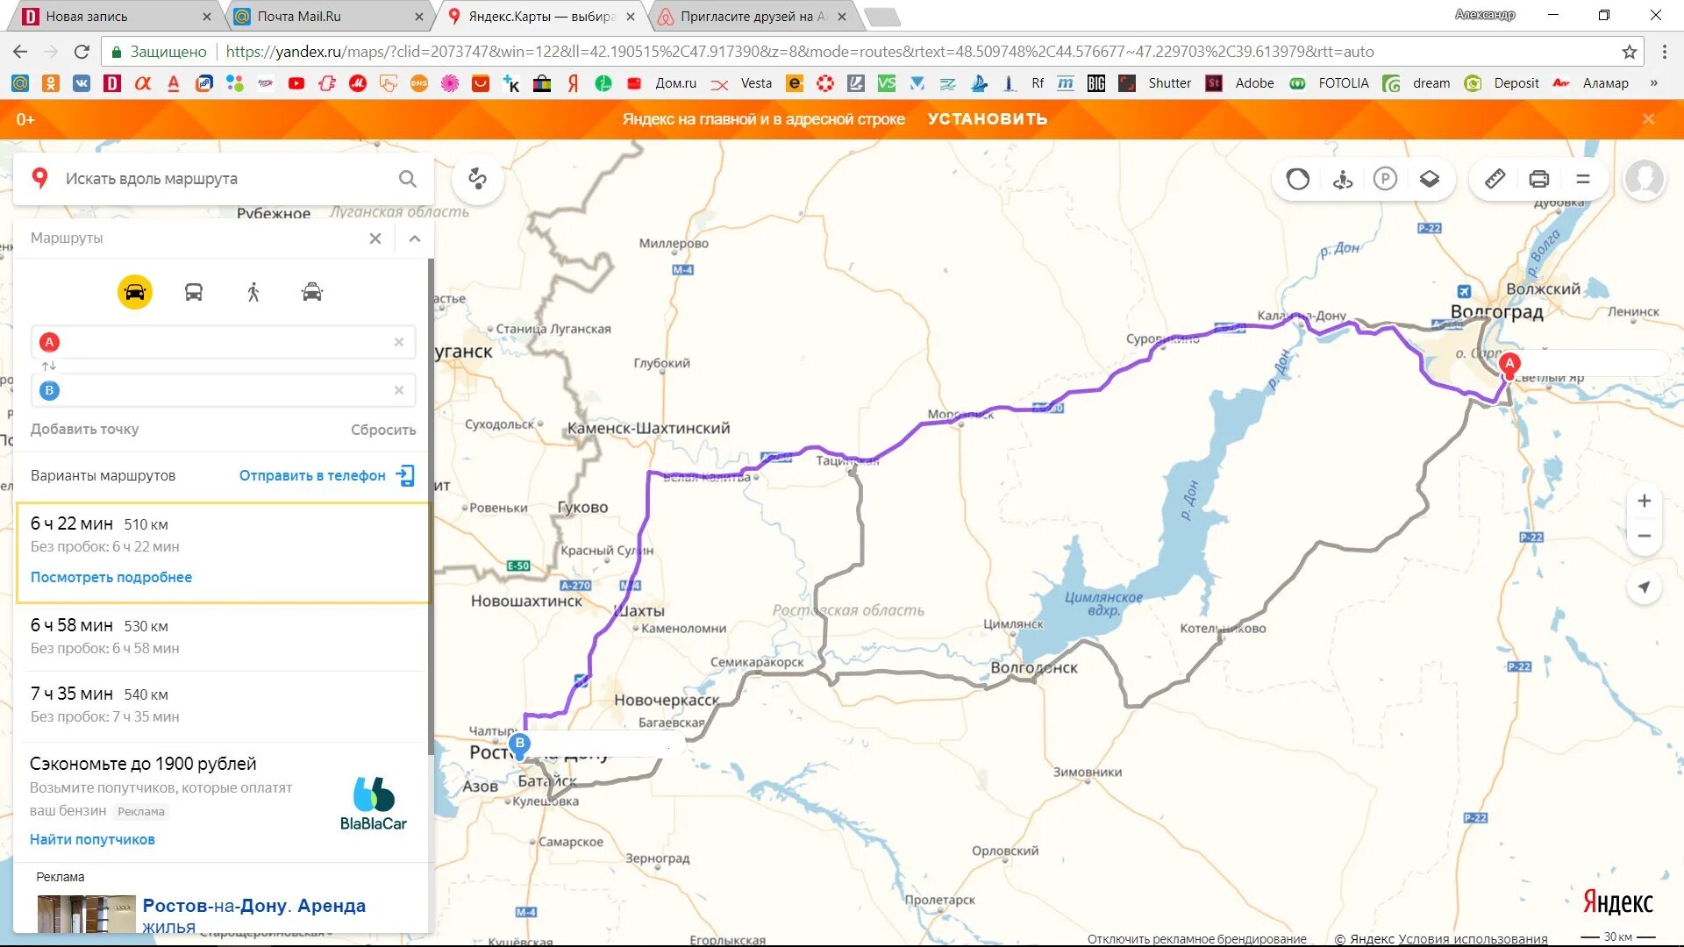Open the Odnoklassniki bookmark icon
The height and width of the screenshot is (947, 1684).
(x=51, y=83)
